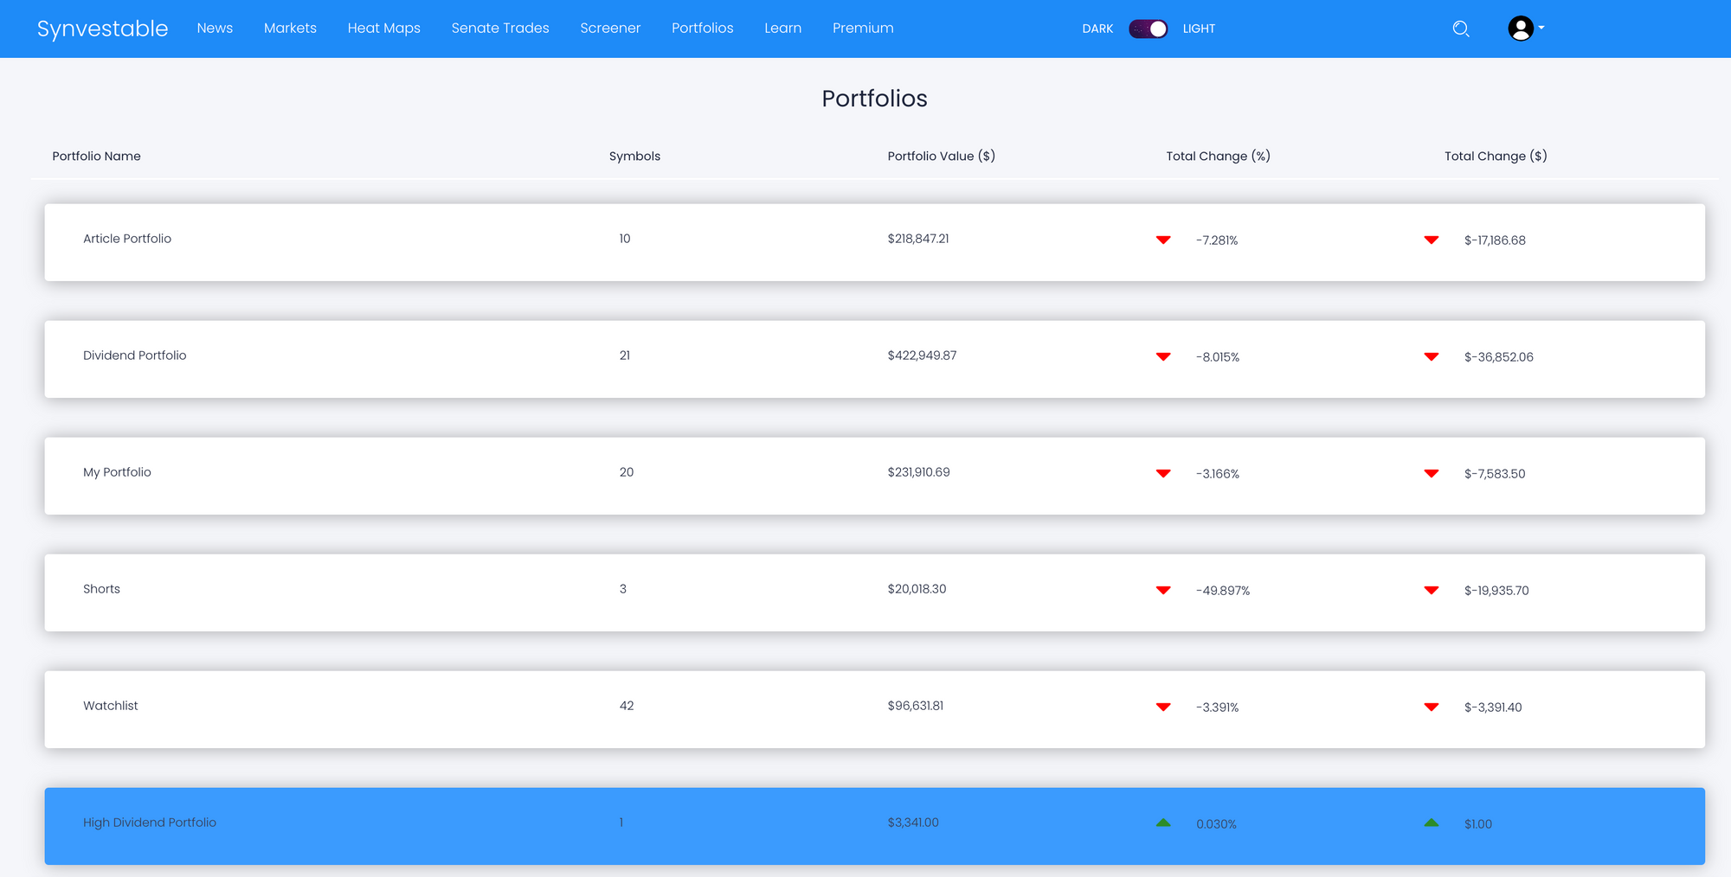Click the $-36,852.06 change amount

tap(1499, 357)
